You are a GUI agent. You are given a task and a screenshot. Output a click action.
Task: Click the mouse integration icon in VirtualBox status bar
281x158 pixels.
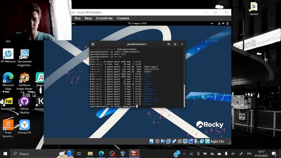click(x=202, y=141)
